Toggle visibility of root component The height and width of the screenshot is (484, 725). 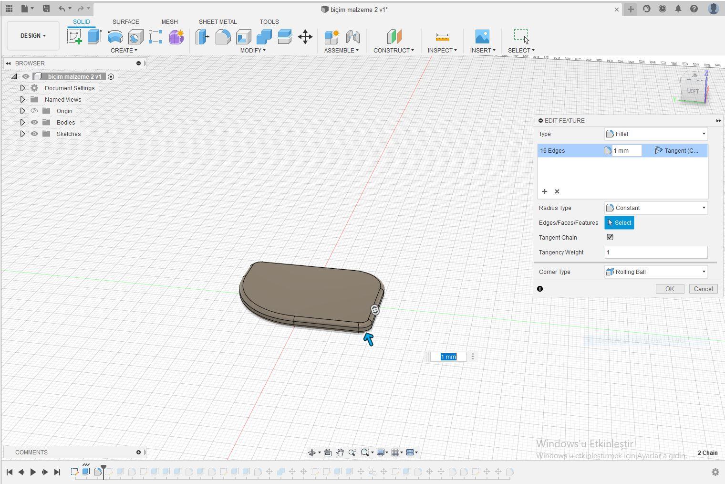click(26, 76)
